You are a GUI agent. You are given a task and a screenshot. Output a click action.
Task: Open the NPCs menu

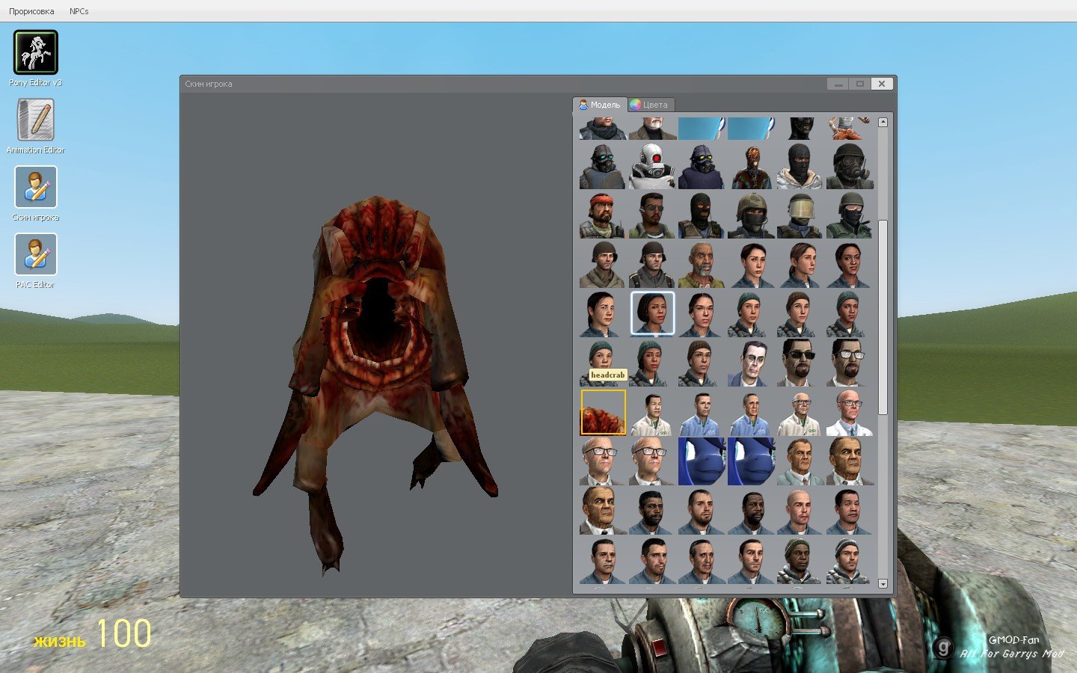pyautogui.click(x=79, y=11)
